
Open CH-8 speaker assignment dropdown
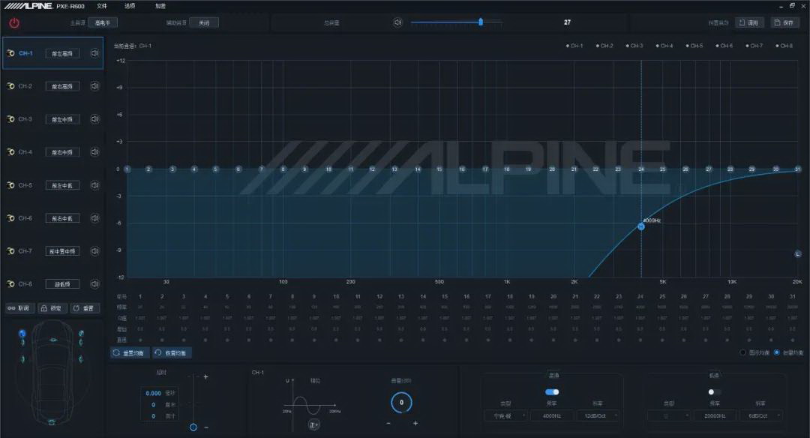[62, 284]
